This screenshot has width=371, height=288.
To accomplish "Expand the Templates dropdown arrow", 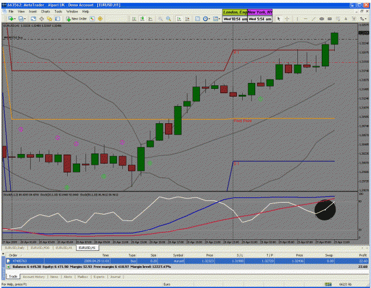I will click(x=219, y=19).
